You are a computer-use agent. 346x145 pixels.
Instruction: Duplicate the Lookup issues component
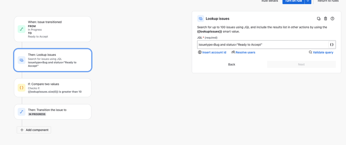click(x=319, y=19)
